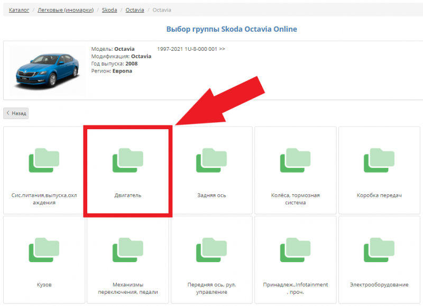Open the Коробка передач folder icon
This screenshot has height=306, width=423.
coord(379,160)
